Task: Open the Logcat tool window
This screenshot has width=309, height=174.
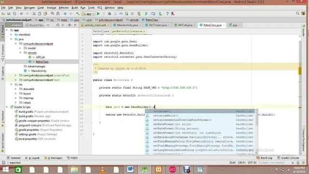Action: 32,158
